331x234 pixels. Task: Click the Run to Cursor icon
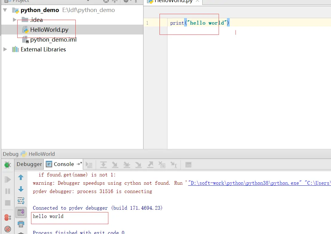tap(174, 165)
